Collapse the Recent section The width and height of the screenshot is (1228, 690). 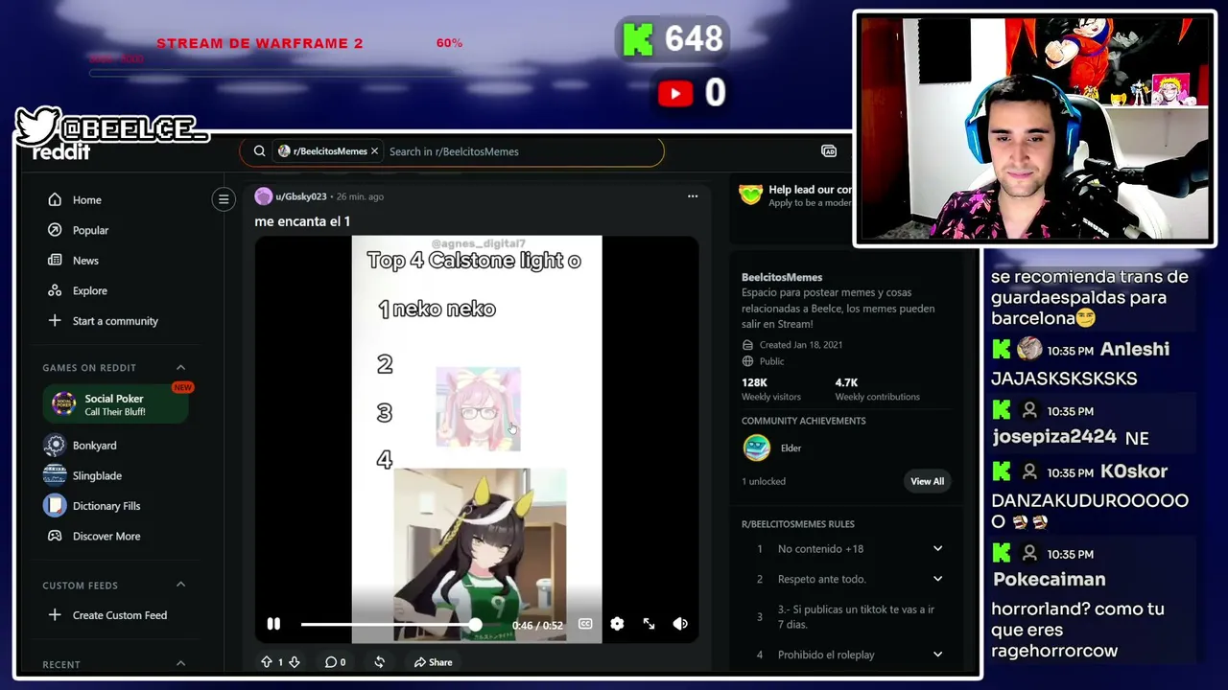180,663
